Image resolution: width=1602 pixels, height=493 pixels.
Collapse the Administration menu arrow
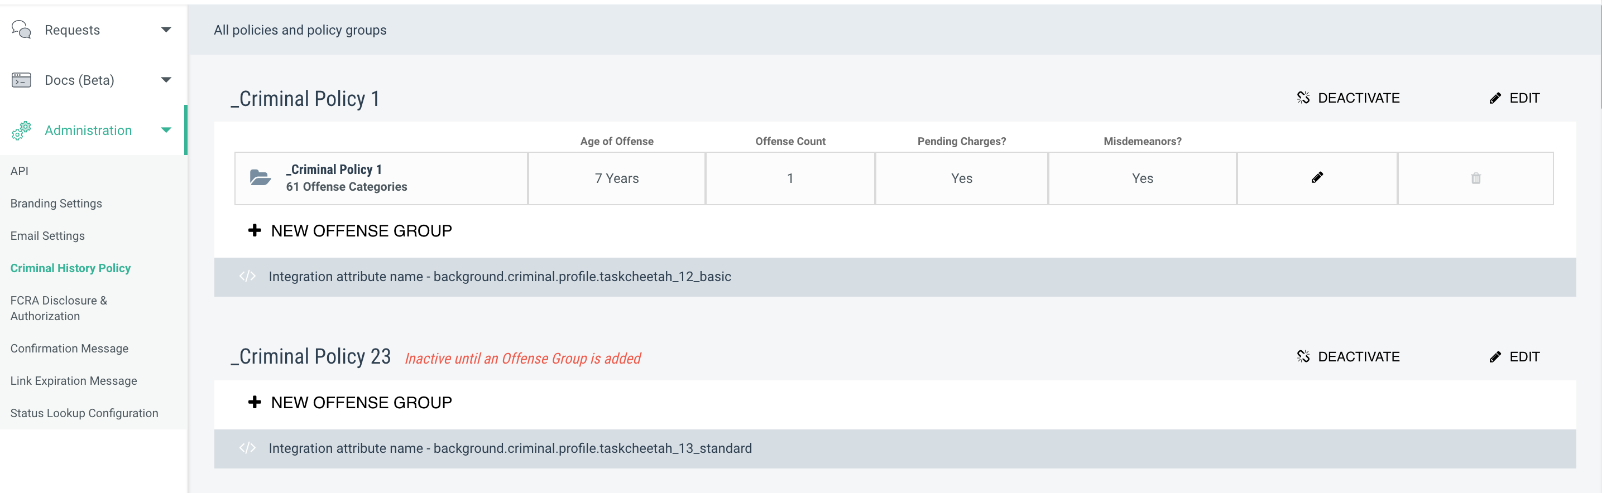point(166,130)
